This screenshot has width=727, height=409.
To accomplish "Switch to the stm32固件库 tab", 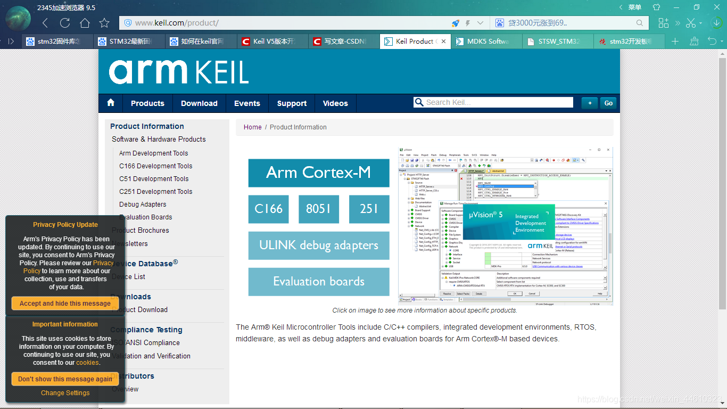I will click(x=59, y=42).
